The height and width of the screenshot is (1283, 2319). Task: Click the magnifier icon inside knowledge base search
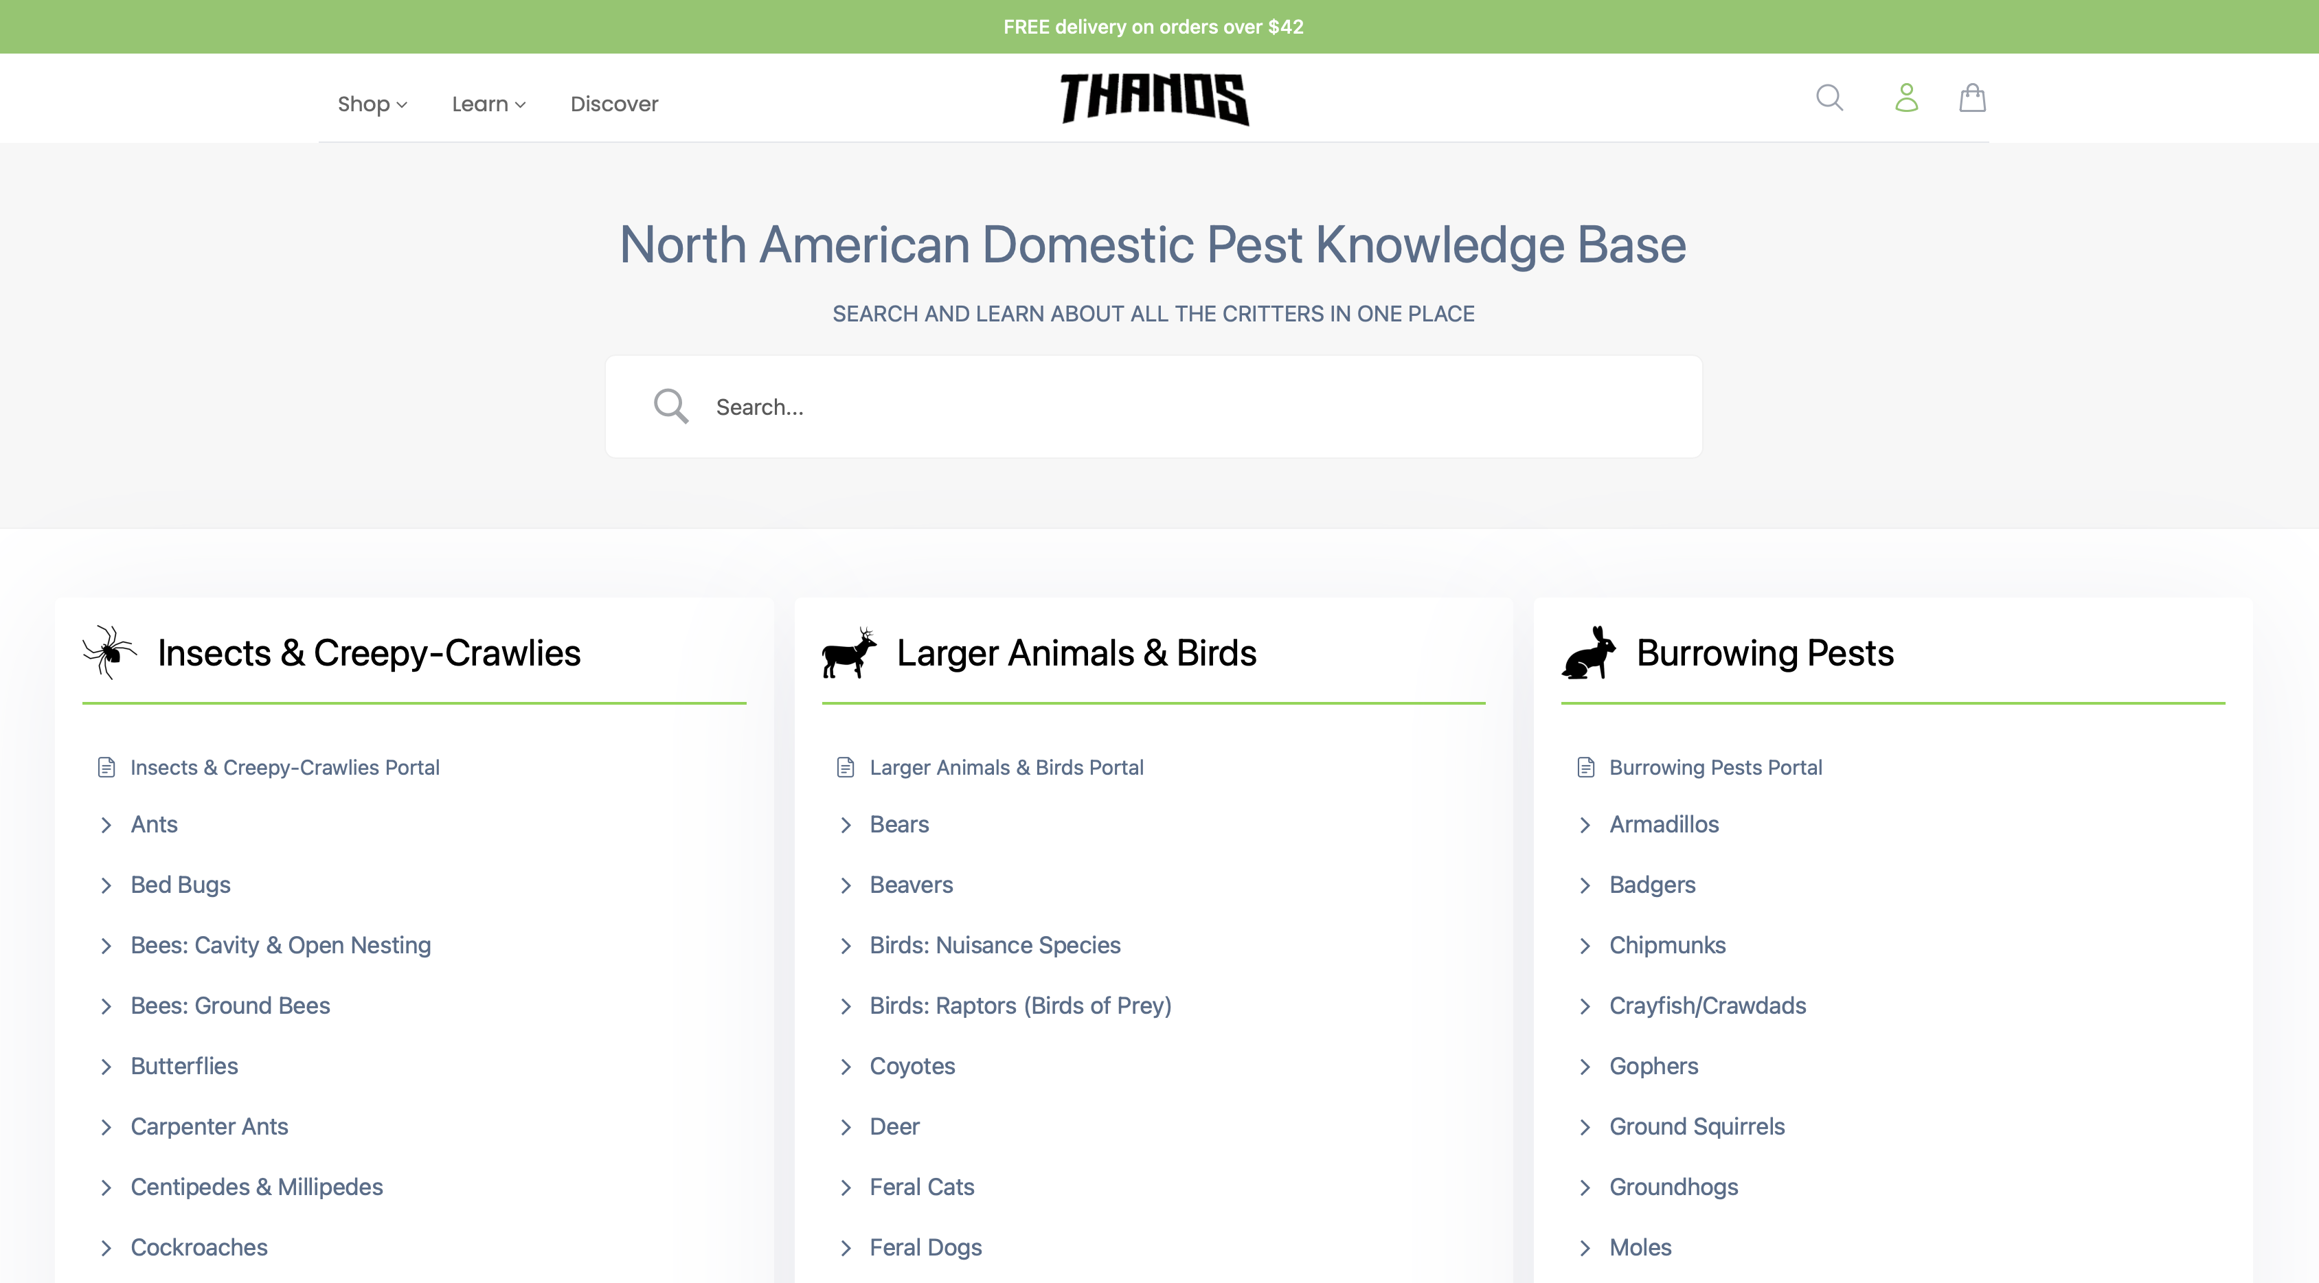(x=670, y=406)
